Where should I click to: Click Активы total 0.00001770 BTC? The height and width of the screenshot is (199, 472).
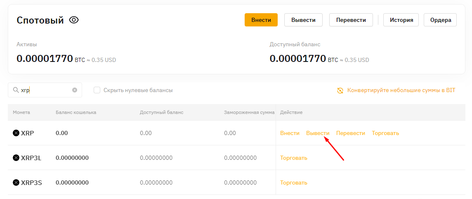[x=51, y=58]
